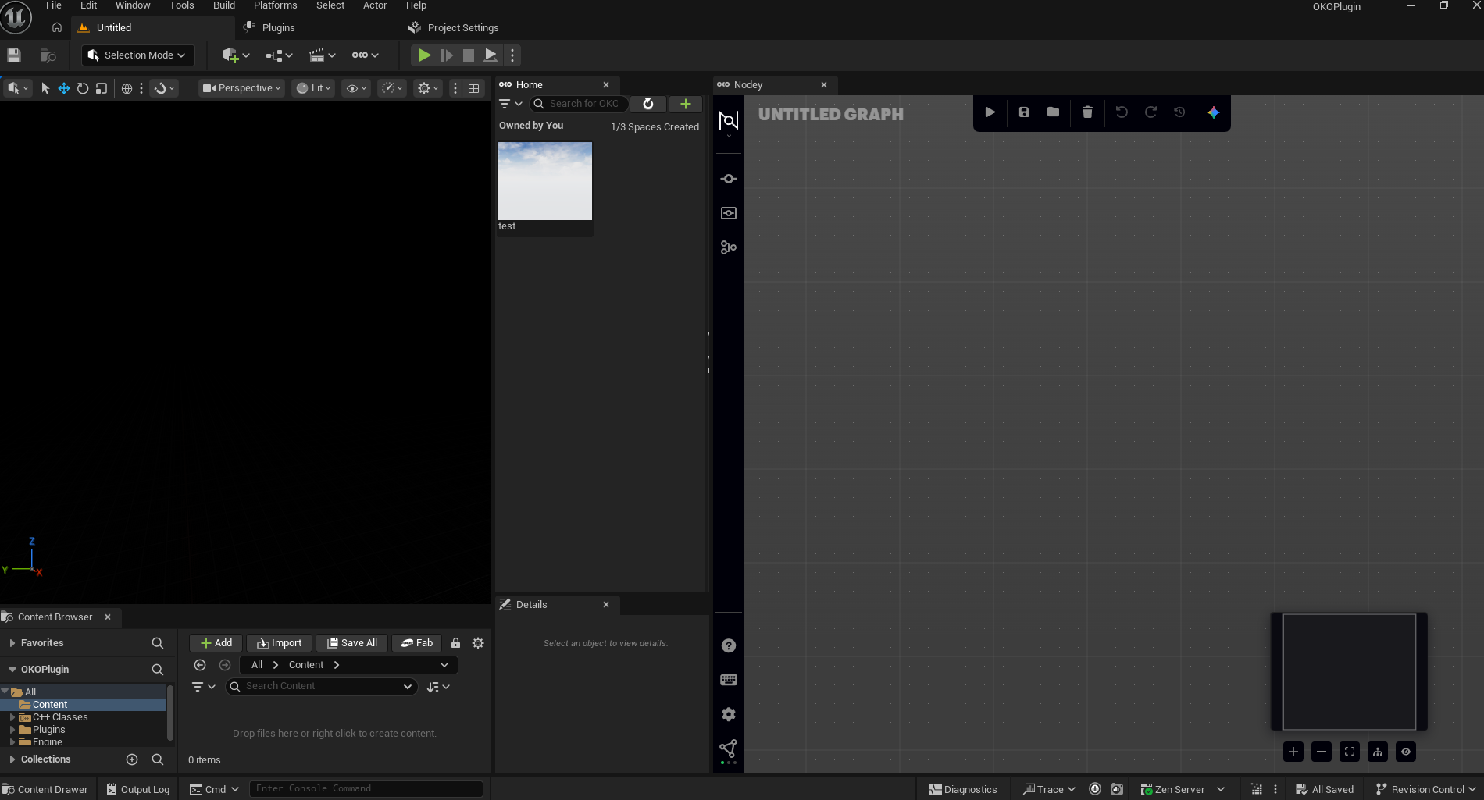Delete the graph using trash icon
Viewport: 1484px width, 800px height.
pyautogui.click(x=1087, y=112)
